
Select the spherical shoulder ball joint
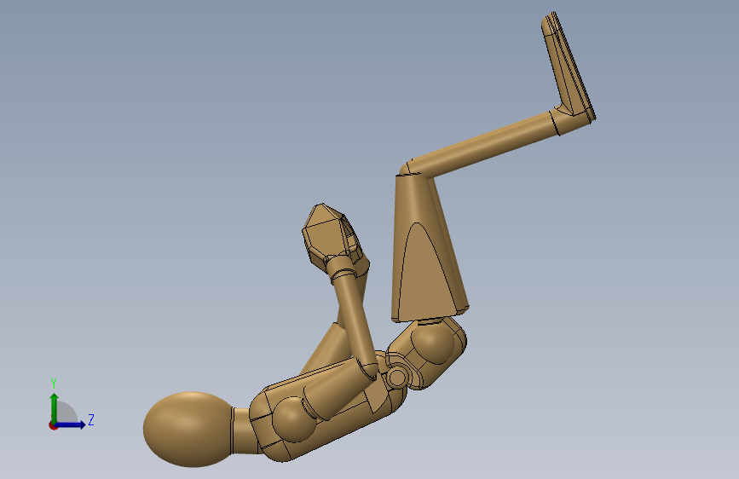click(293, 419)
